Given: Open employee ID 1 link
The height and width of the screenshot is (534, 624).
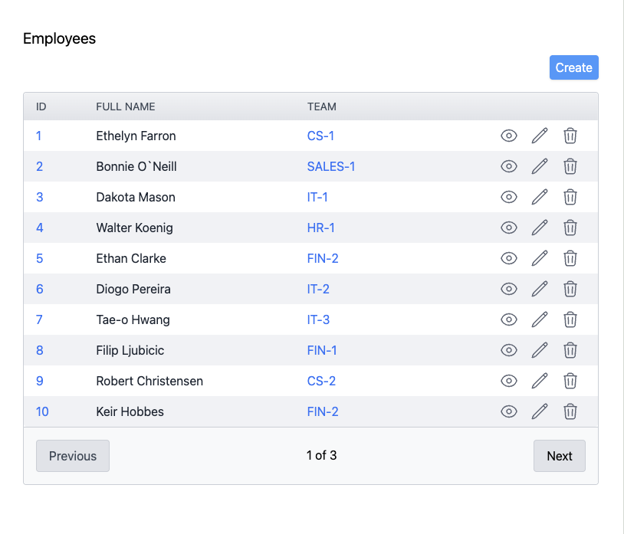Looking at the screenshot, I should (x=38, y=136).
